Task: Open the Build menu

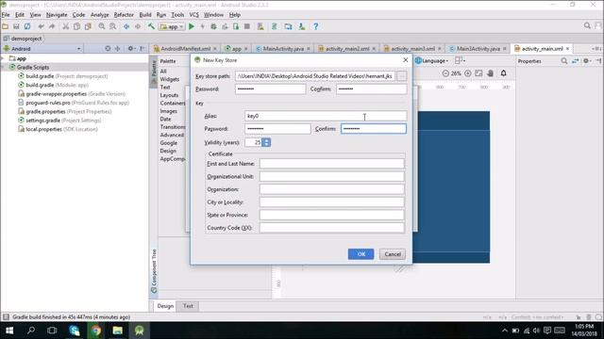Action: pos(145,15)
